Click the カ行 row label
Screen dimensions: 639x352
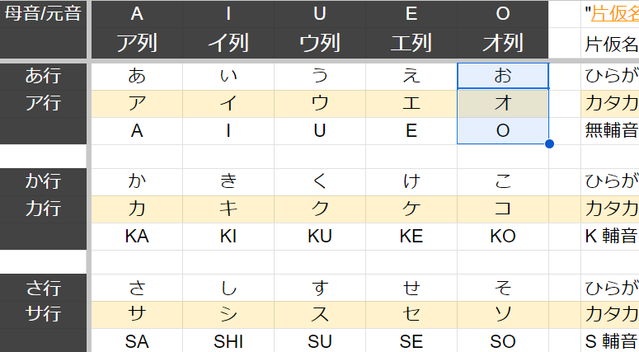point(43,209)
